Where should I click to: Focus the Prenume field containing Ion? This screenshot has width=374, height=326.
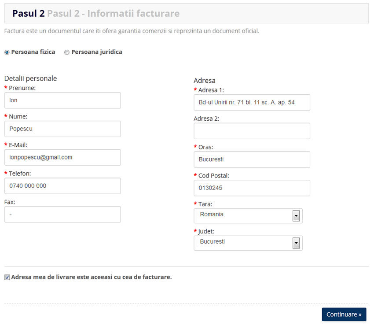[62, 100]
